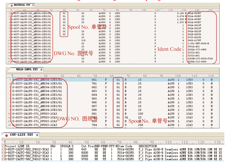Click the ruler above MATERIAL.TXT at column 80
229x163 pixels.
click(117, 10)
